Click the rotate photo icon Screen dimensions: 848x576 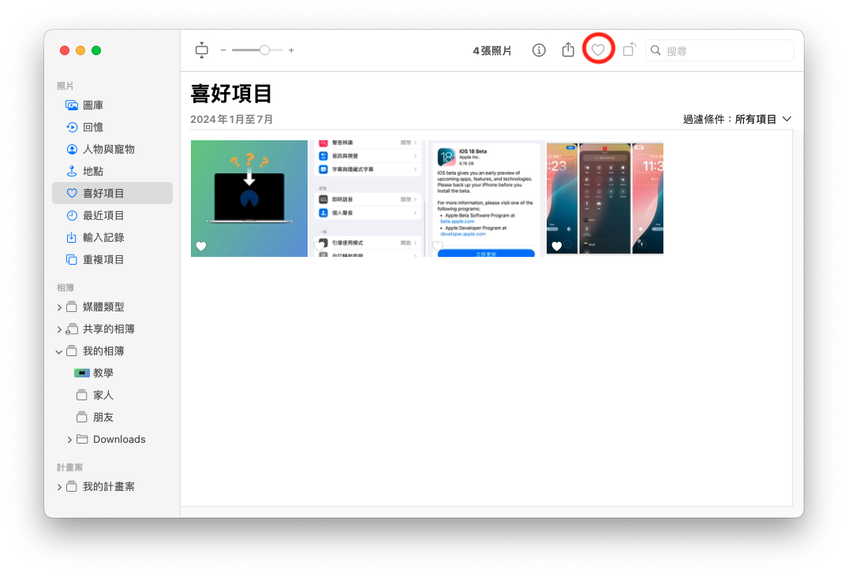(629, 50)
